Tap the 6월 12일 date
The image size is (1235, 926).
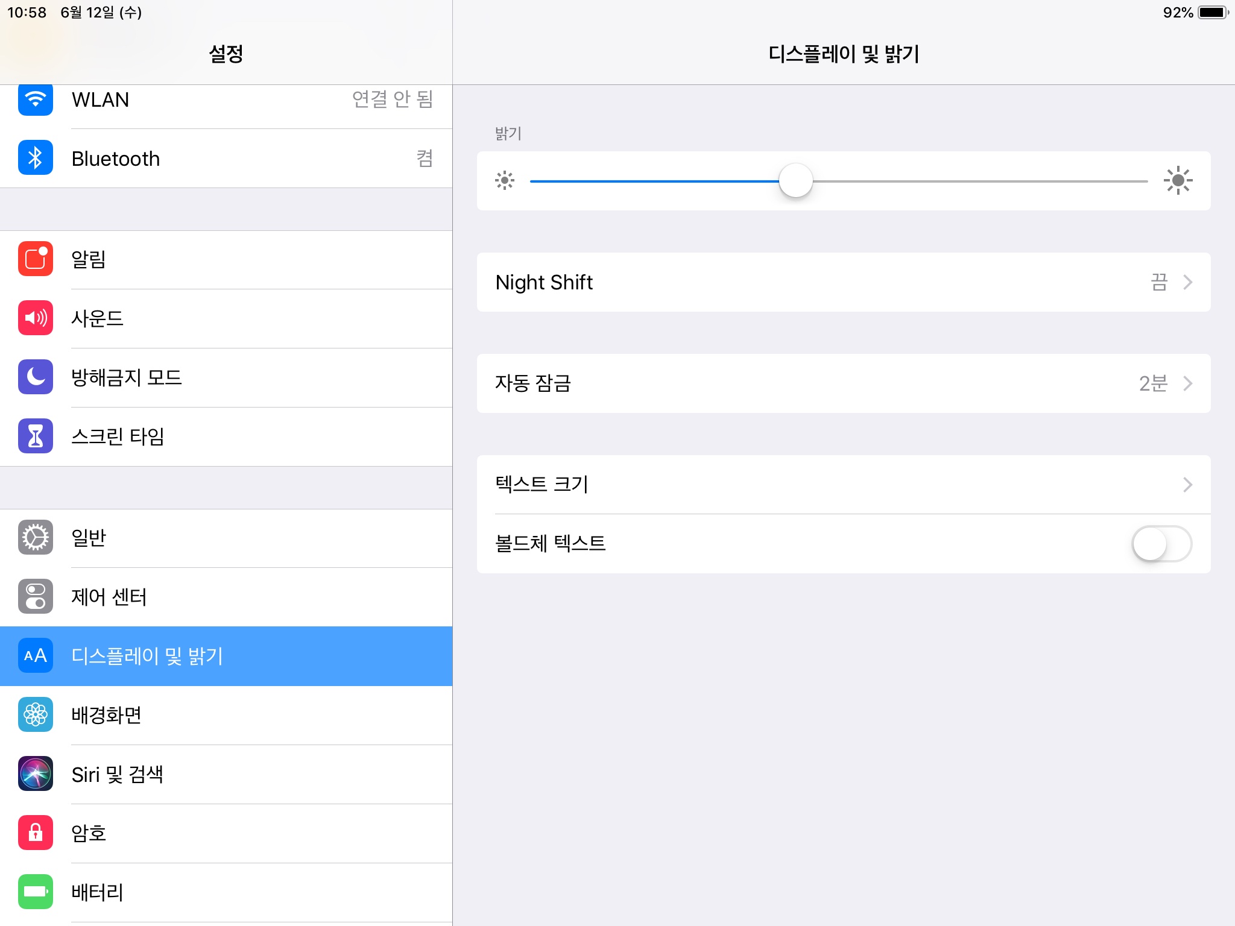click(x=101, y=13)
